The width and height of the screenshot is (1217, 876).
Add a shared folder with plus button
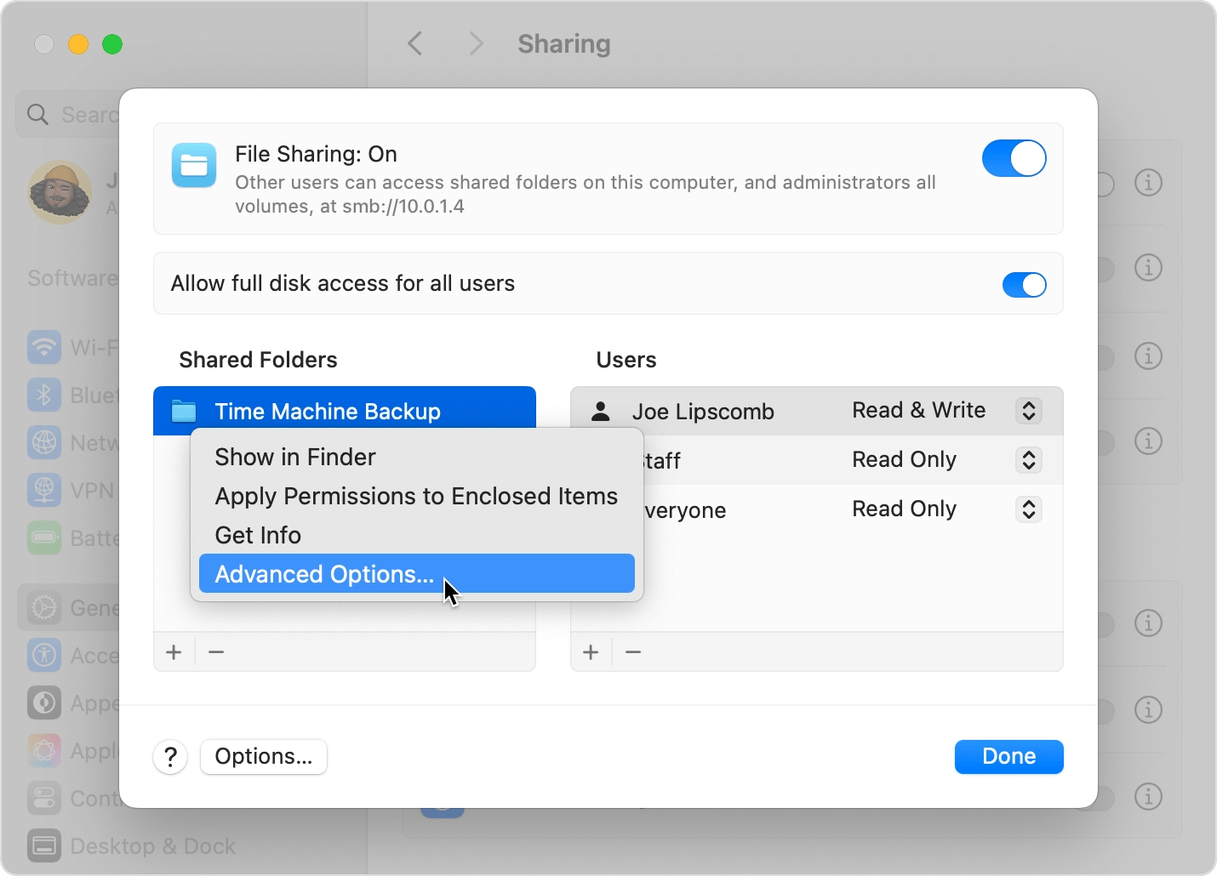click(174, 652)
